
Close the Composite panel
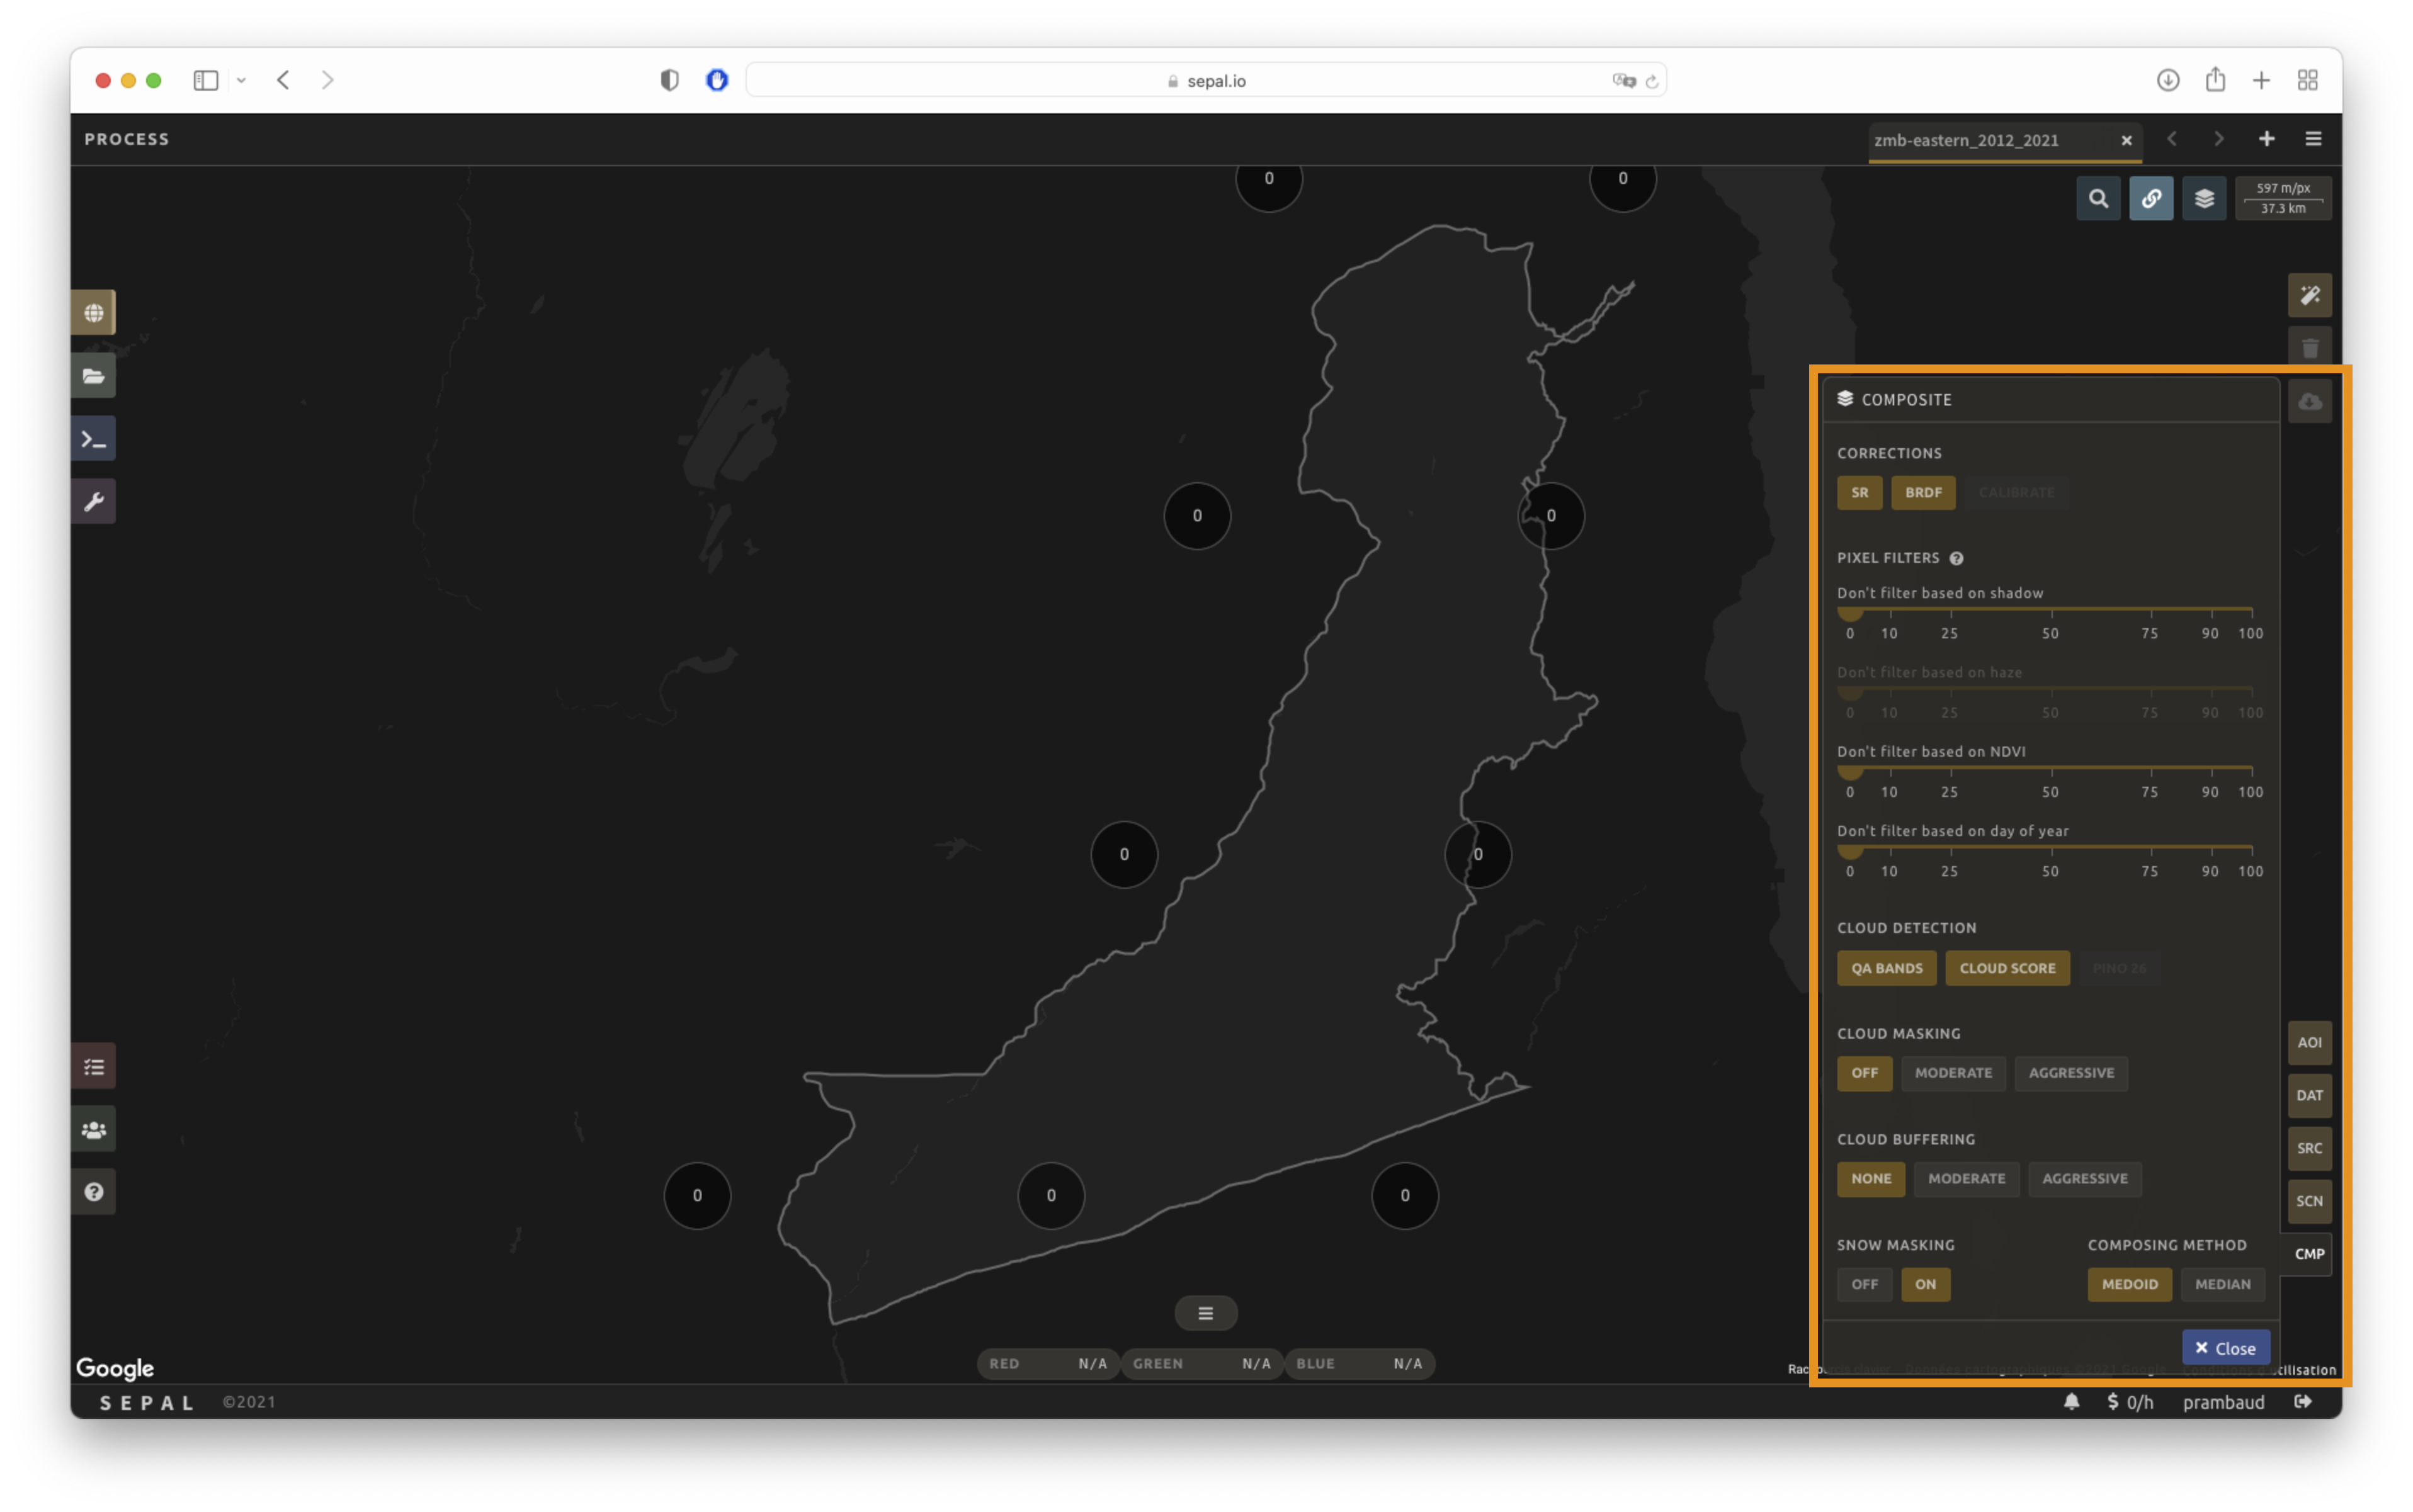pyautogui.click(x=2225, y=1348)
